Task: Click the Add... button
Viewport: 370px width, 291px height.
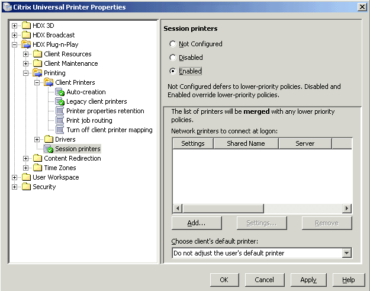Action: (x=197, y=223)
